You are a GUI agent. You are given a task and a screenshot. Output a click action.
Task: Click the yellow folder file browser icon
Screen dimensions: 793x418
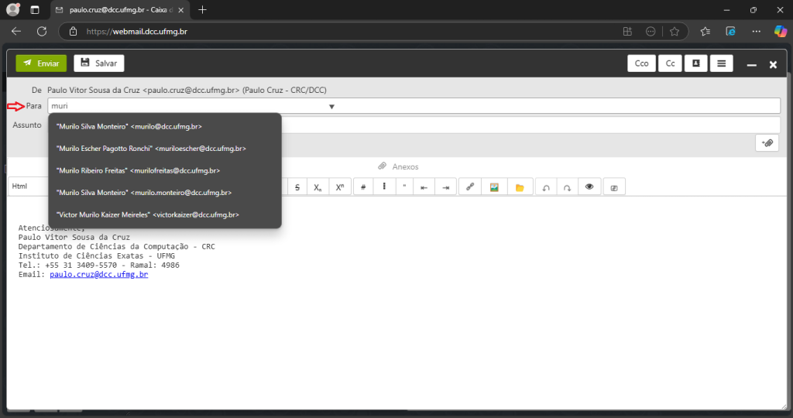(520, 187)
